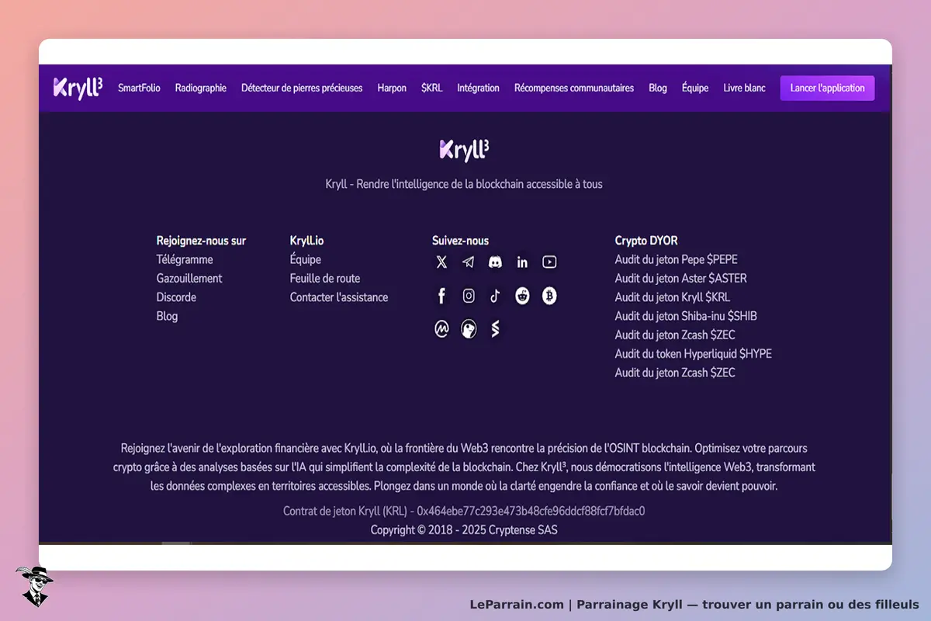
Task: Click the Kryll.io column heading
Action: click(306, 241)
